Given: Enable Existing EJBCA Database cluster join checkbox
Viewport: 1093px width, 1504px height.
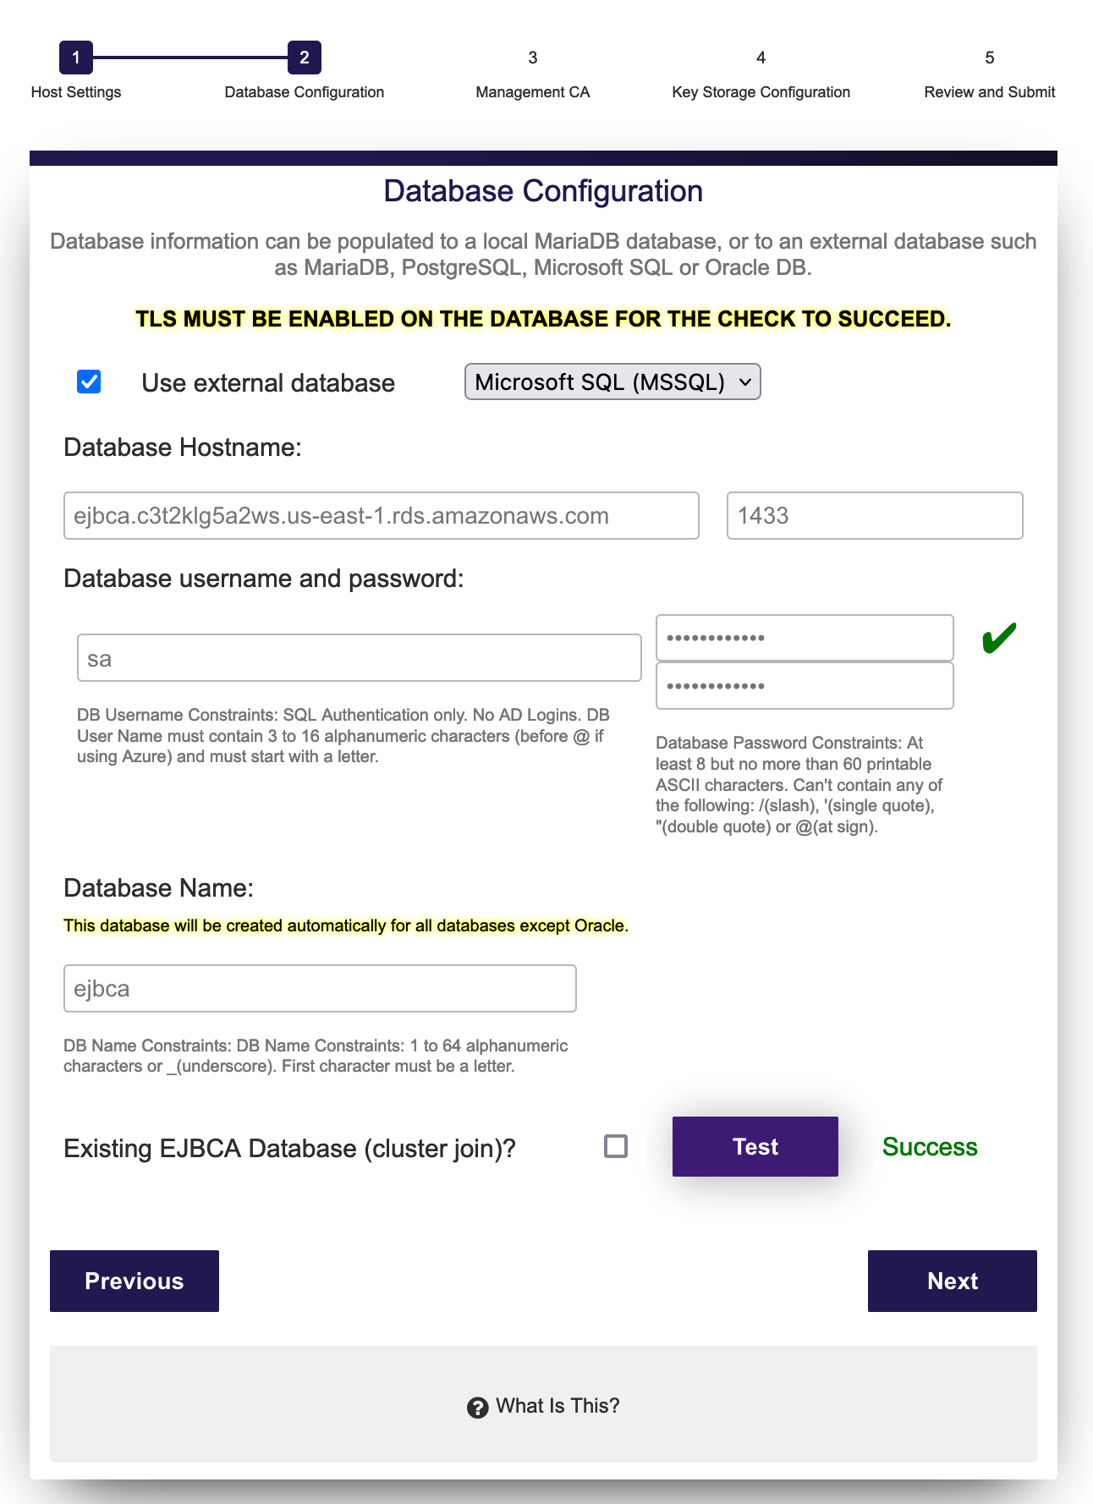Looking at the screenshot, I should 616,1146.
